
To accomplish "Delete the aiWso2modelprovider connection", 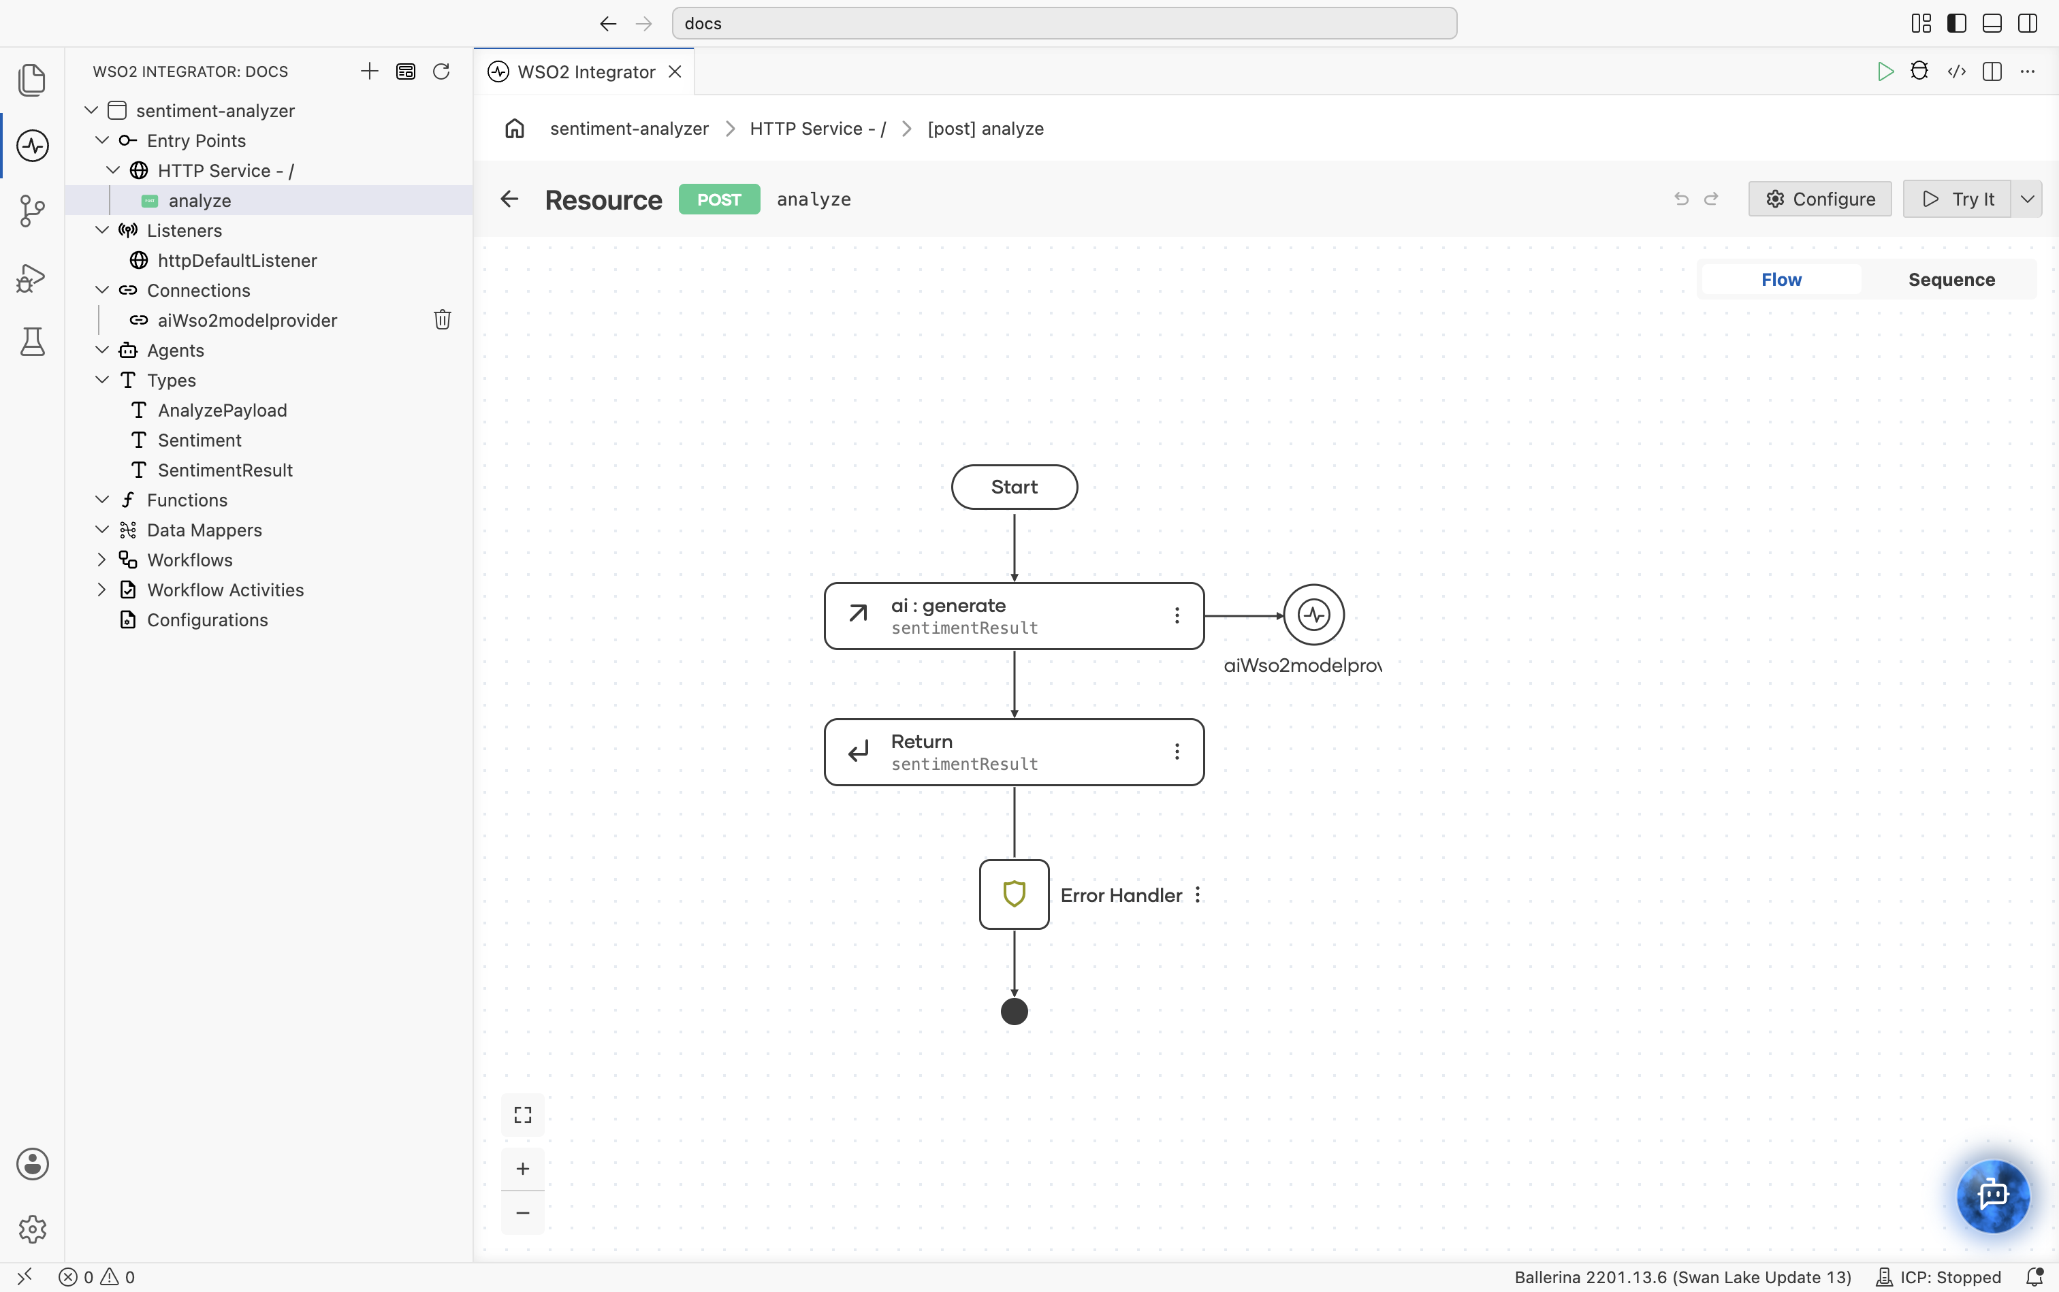I will click(x=442, y=319).
